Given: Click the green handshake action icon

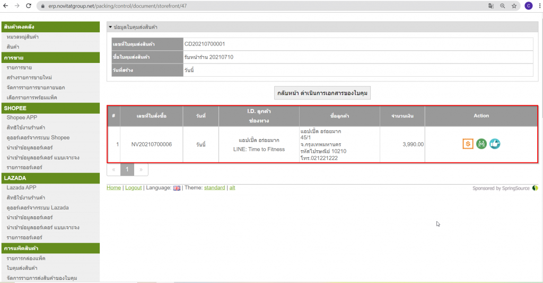Looking at the screenshot, I should 481,144.
